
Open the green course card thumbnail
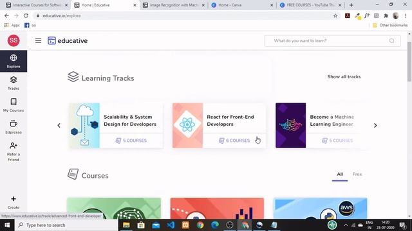click(114, 209)
